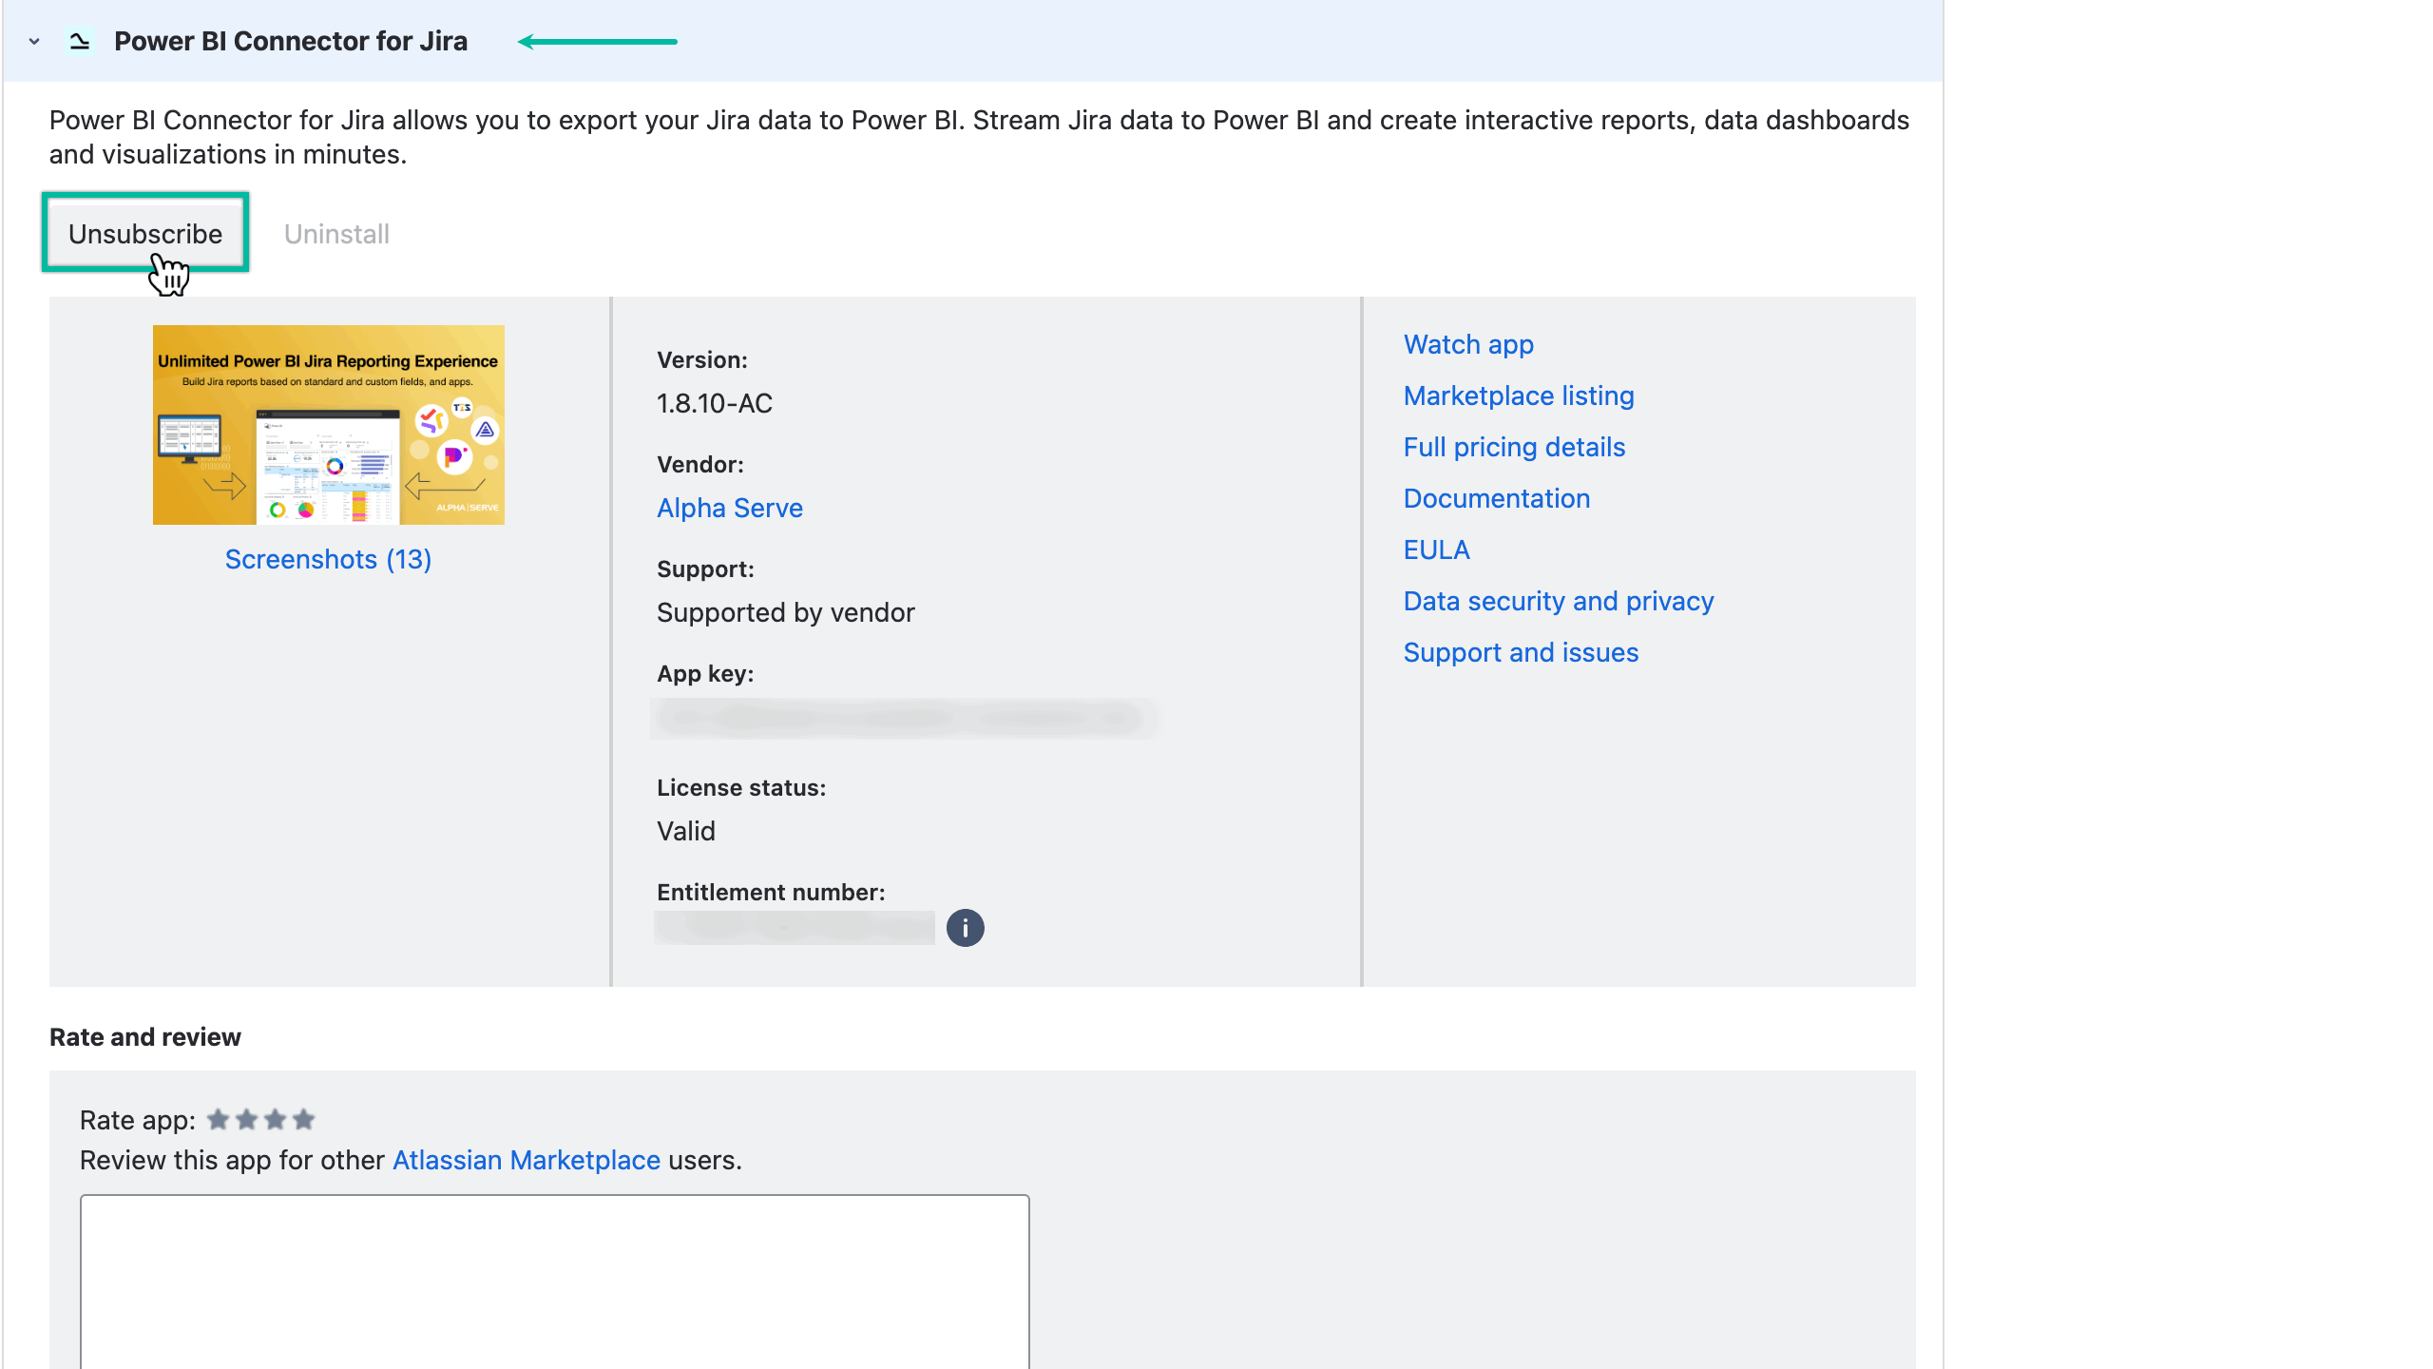
Task: Open the Documentation link
Action: [1496, 498]
